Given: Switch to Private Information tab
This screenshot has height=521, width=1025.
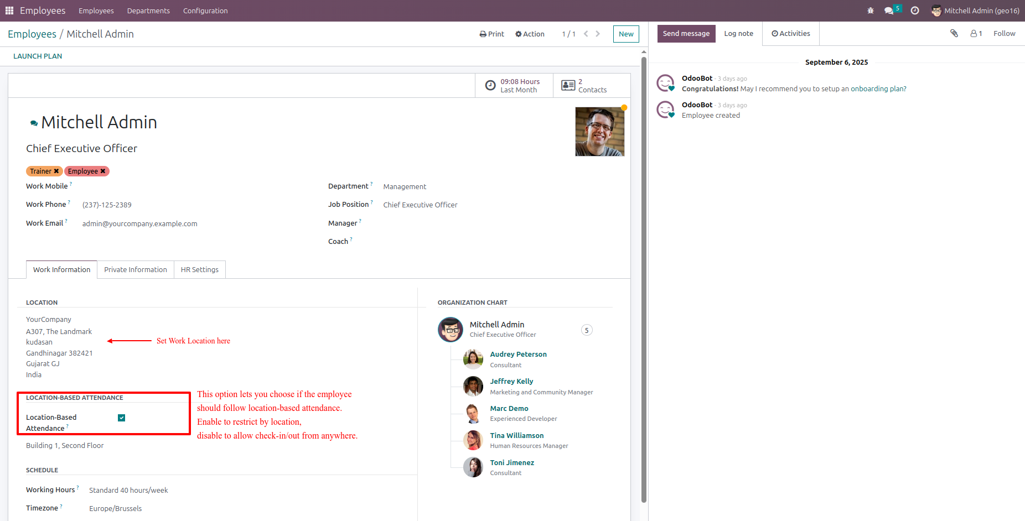Looking at the screenshot, I should coord(136,269).
